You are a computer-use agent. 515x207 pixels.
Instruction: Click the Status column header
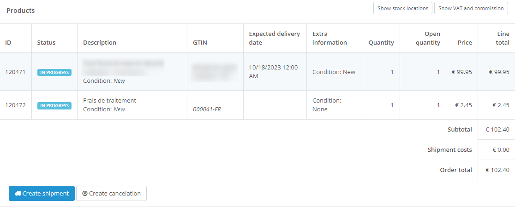pos(46,42)
